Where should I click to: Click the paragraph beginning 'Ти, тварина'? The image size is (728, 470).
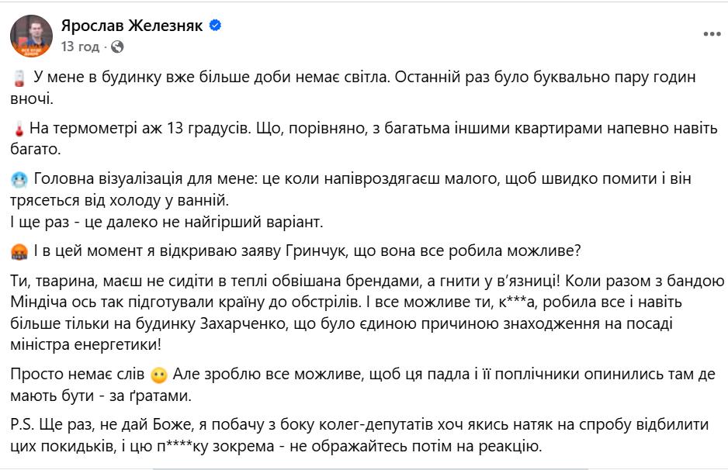367,313
